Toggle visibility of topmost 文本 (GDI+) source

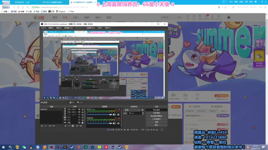pos(79,109)
